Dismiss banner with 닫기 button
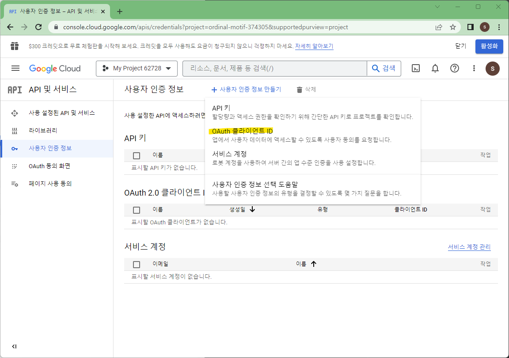The width and height of the screenshot is (509, 358). tap(460, 46)
